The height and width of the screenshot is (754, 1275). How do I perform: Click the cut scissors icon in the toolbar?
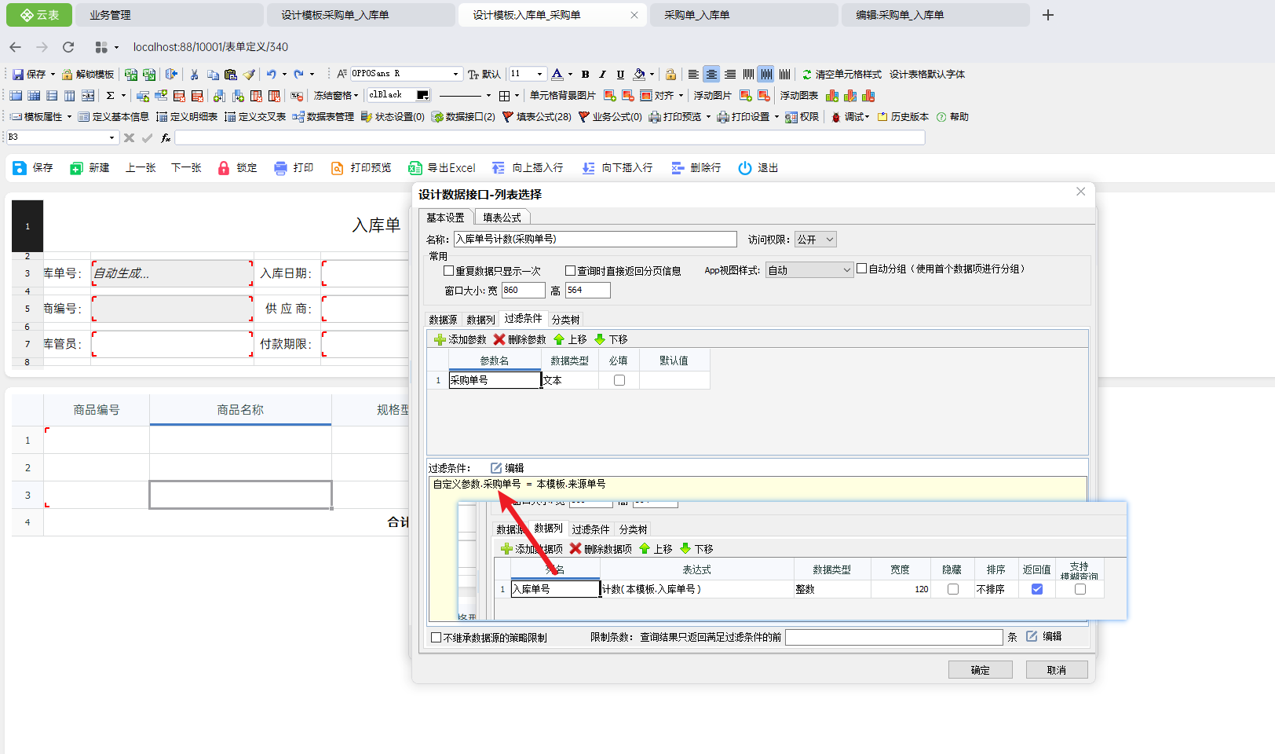click(x=195, y=75)
